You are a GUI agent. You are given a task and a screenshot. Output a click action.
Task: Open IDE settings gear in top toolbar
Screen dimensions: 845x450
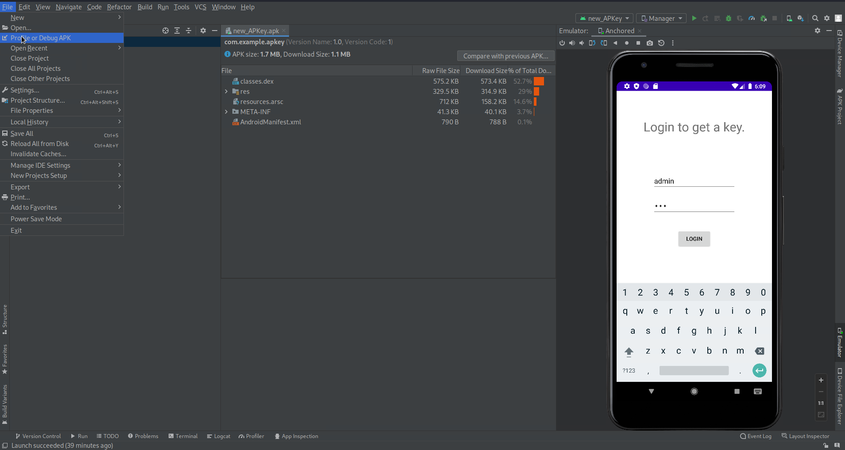pyautogui.click(x=827, y=18)
